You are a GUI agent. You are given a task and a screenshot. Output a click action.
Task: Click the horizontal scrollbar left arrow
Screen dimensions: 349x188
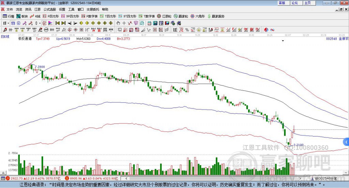point(126,178)
